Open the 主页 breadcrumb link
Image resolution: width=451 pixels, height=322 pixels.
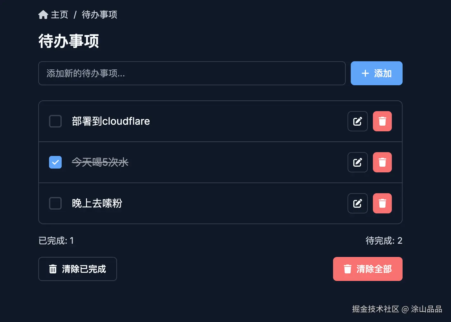click(59, 15)
